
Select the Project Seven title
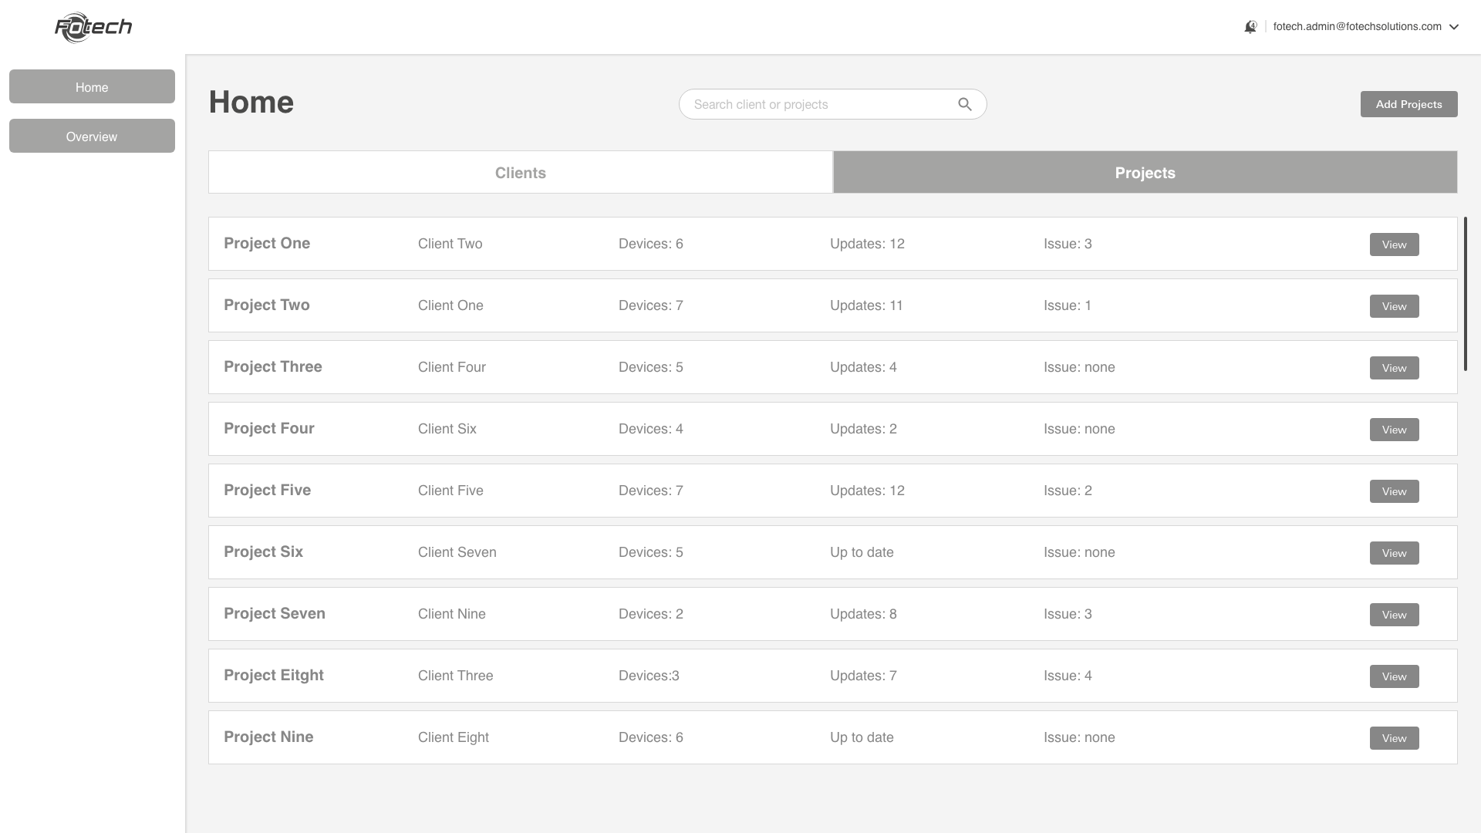click(x=275, y=613)
